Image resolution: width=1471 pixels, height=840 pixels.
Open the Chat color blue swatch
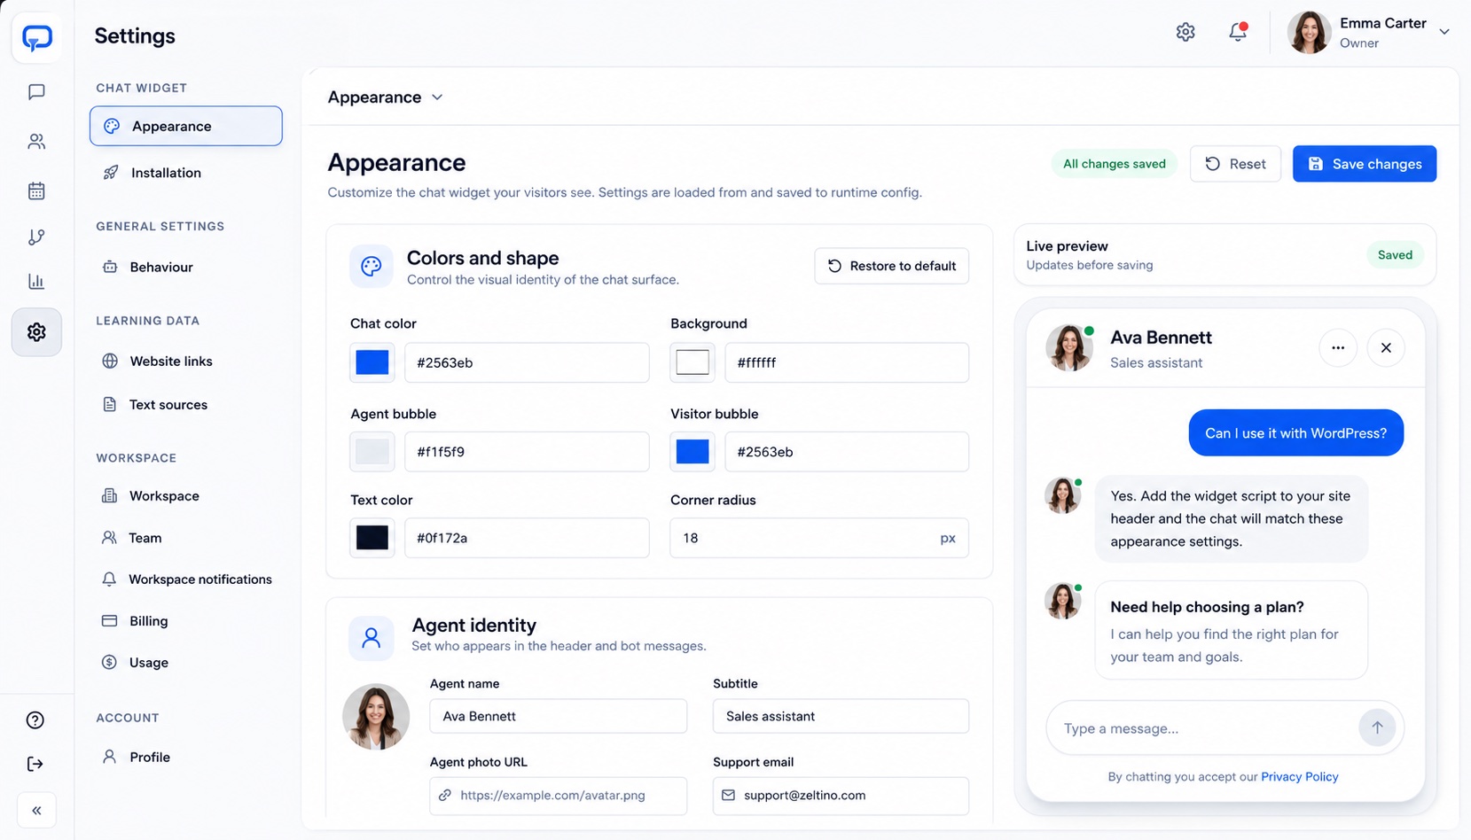pyautogui.click(x=372, y=362)
